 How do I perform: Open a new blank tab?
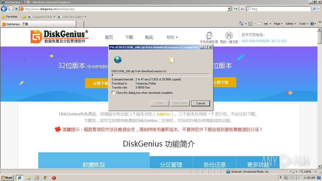pos(80,24)
